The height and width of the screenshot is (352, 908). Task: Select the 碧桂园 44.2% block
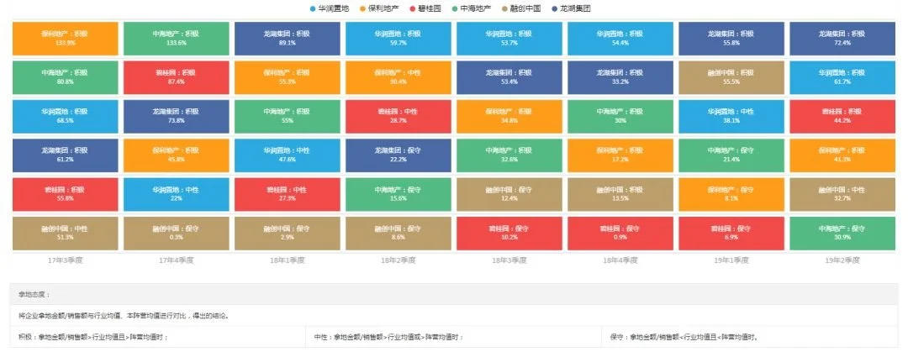click(842, 117)
